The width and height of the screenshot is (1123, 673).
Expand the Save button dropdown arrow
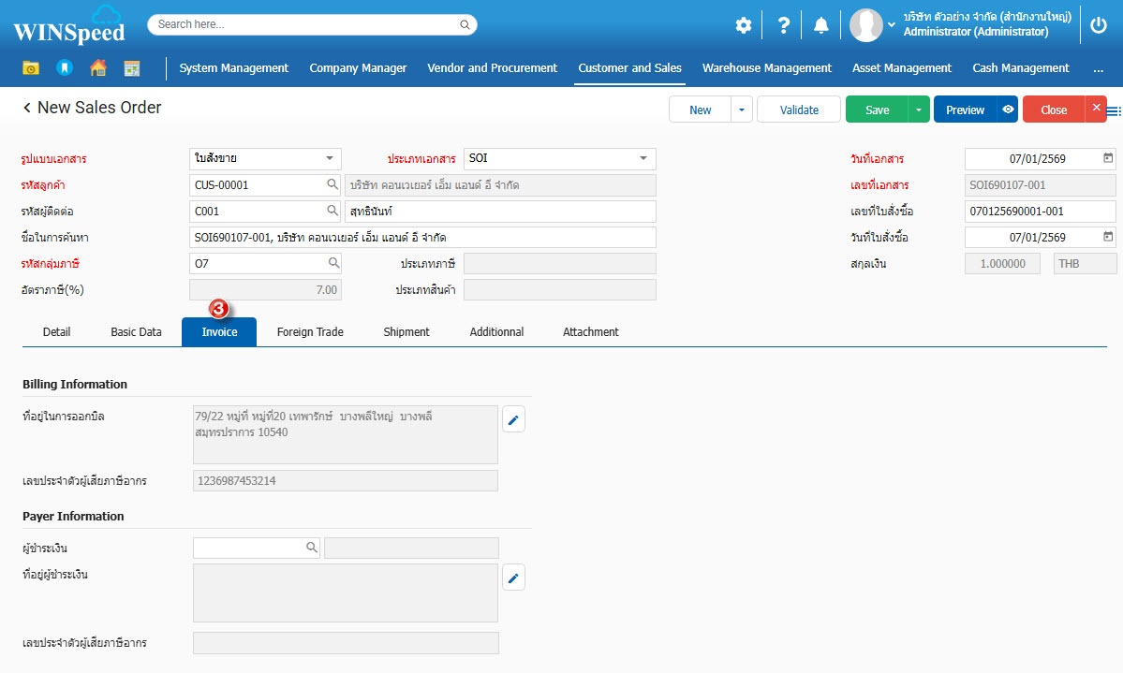(918, 110)
